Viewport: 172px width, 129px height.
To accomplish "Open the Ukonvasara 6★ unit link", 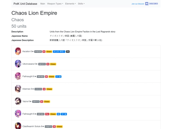I will click(x=30, y=64).
